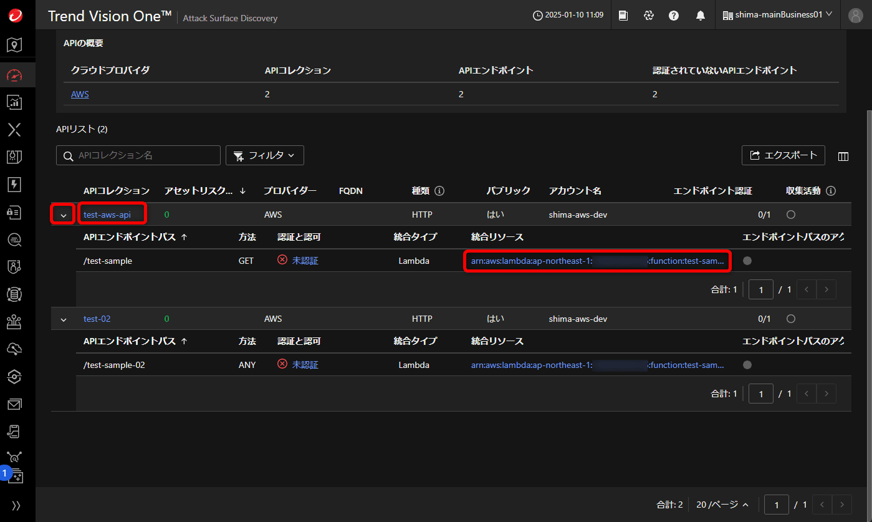Open the test-02 collection link

pyautogui.click(x=97, y=319)
